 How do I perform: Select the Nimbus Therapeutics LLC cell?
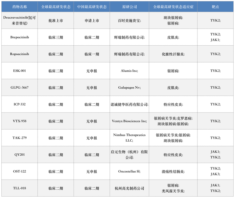tap(129, 138)
